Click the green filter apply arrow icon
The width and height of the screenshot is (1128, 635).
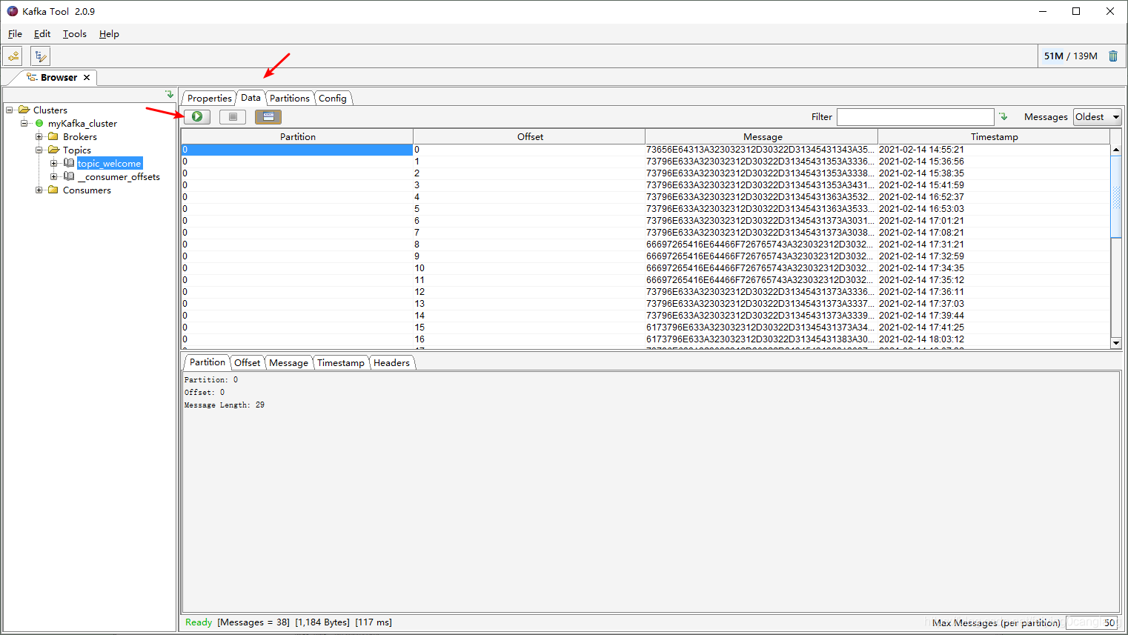pyautogui.click(x=1004, y=116)
